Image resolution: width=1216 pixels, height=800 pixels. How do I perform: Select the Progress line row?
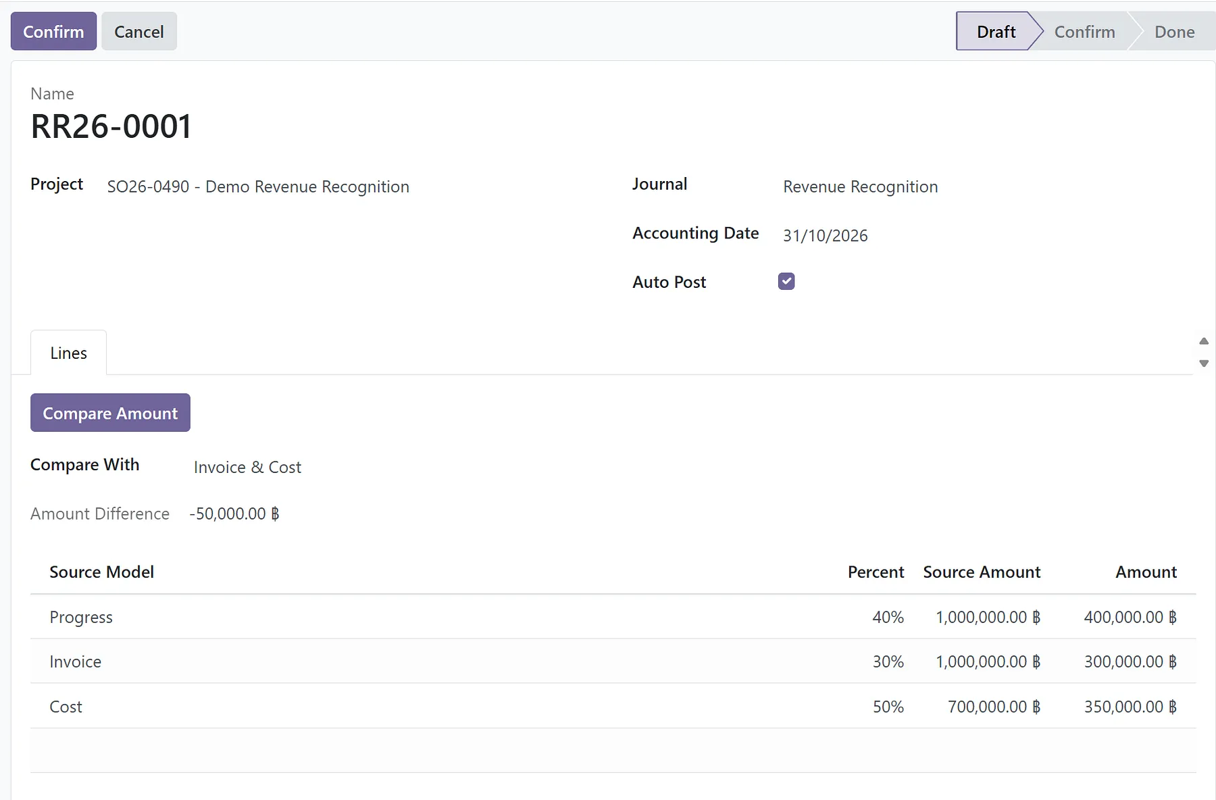(613, 617)
